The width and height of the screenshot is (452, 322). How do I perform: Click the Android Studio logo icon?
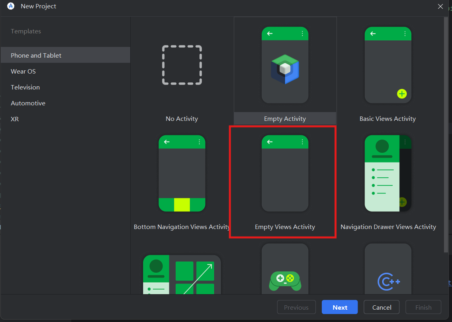11,6
